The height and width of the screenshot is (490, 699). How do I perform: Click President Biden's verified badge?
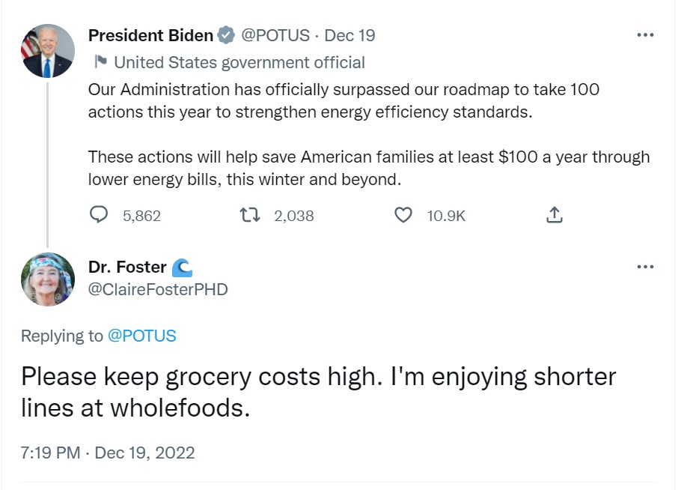coord(226,35)
